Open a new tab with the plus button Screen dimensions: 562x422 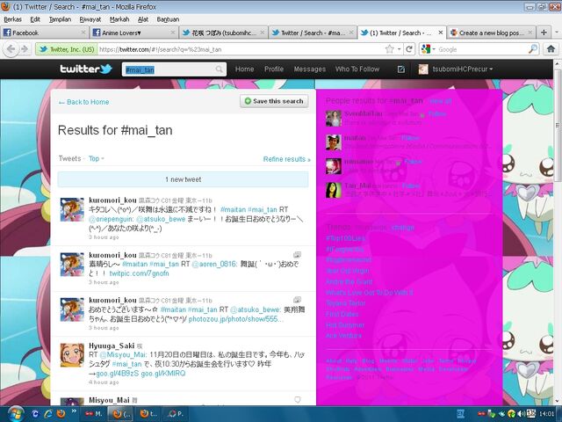point(544,33)
